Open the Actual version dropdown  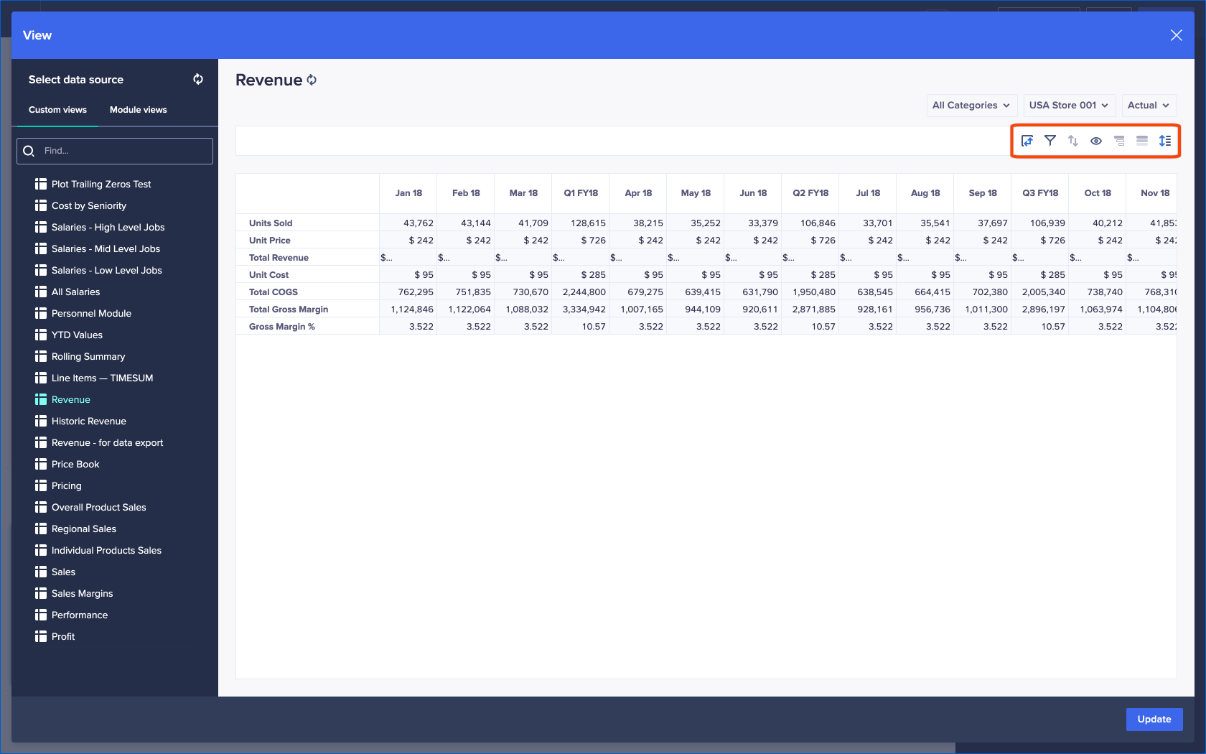coord(1148,105)
